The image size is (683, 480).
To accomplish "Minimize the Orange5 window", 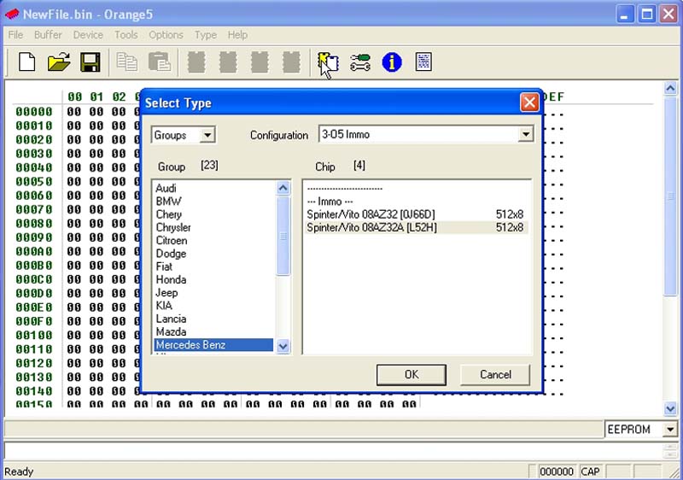I will (625, 14).
